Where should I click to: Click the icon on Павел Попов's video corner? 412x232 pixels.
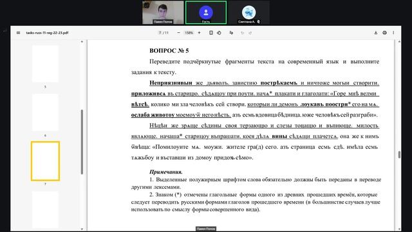(x=147, y=5)
